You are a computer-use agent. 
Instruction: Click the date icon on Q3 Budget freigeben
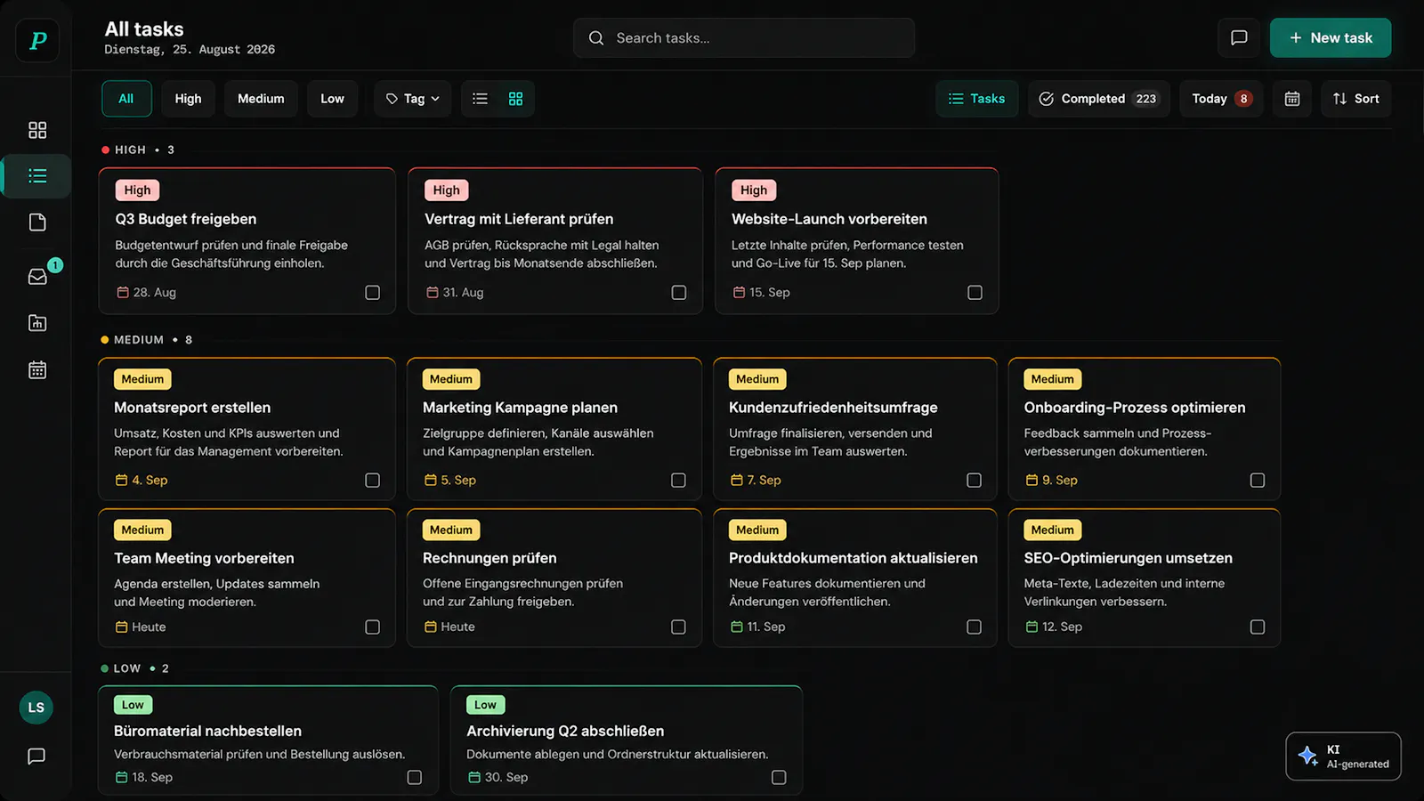tap(123, 292)
